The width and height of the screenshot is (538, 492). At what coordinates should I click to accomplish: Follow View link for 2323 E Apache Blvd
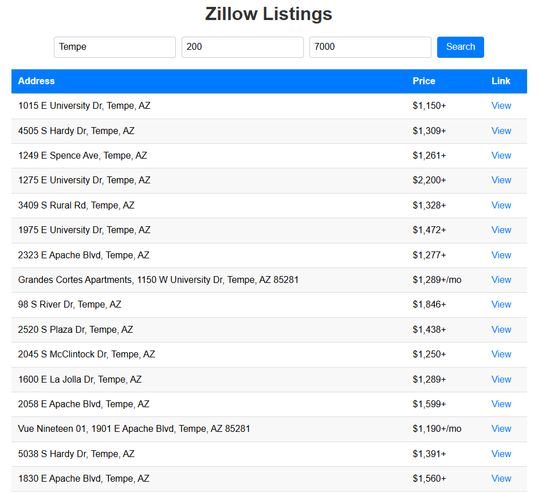[x=501, y=255]
